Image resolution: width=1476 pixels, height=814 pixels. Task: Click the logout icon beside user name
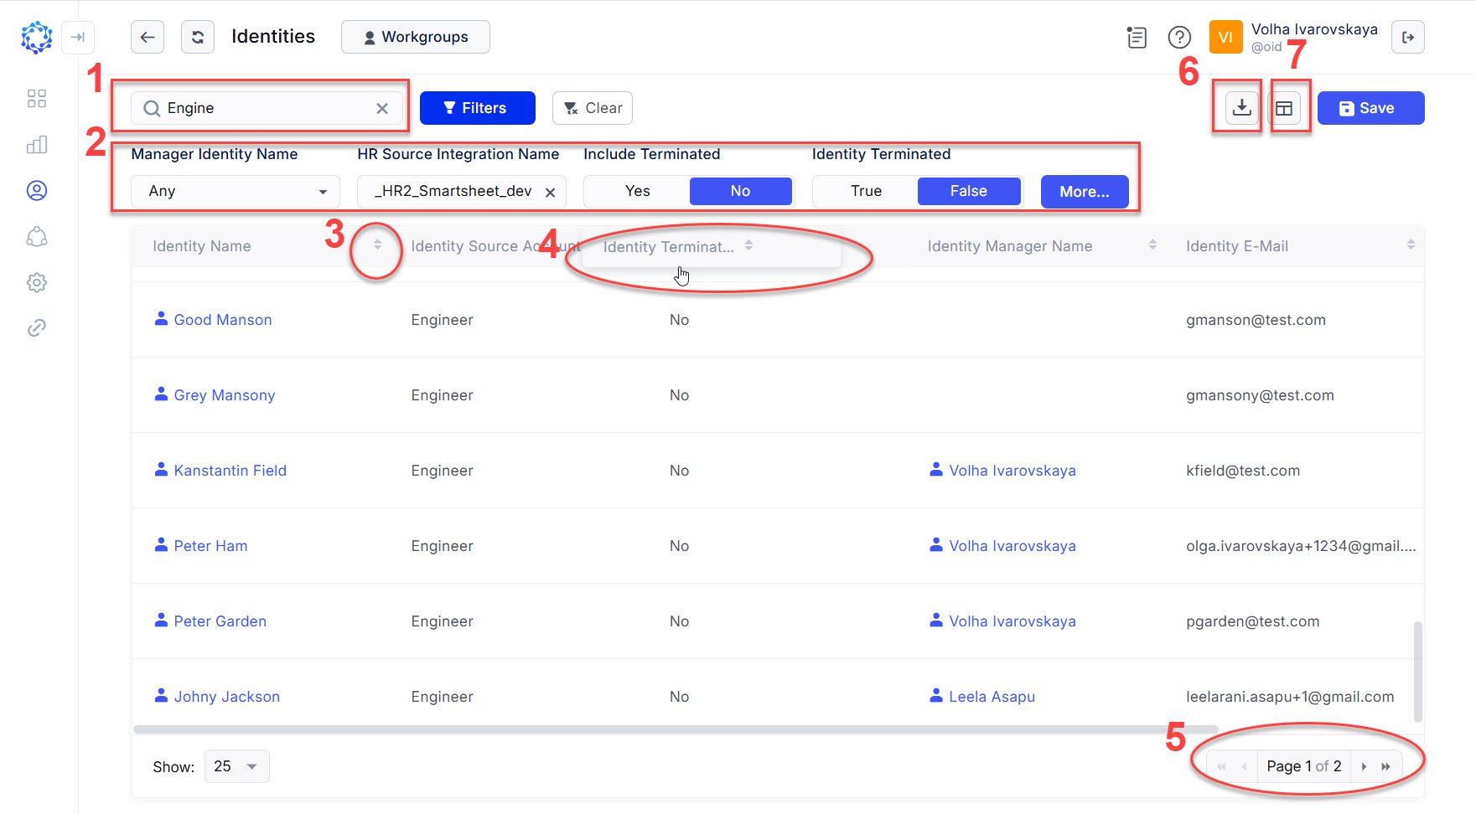[1407, 37]
